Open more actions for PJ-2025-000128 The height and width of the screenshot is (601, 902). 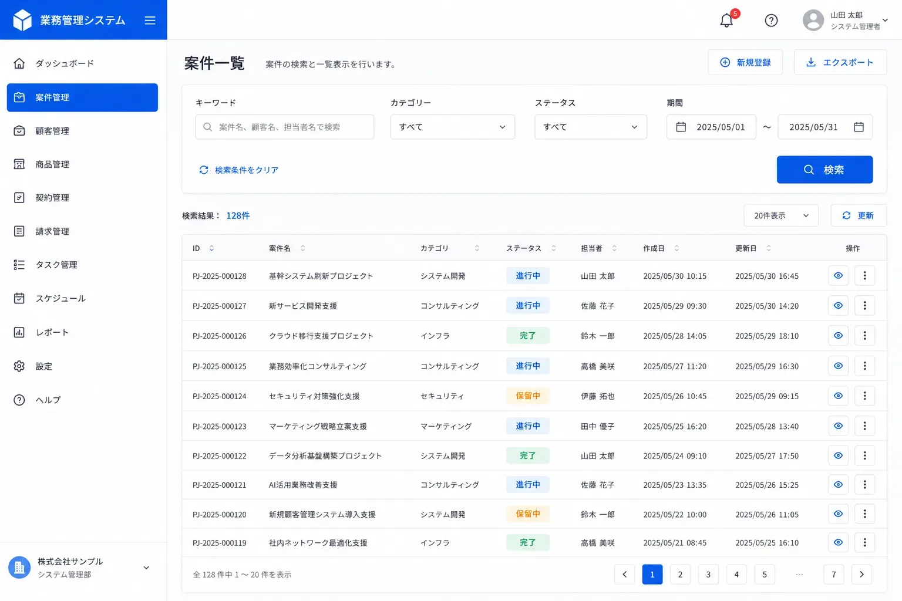pyautogui.click(x=864, y=276)
